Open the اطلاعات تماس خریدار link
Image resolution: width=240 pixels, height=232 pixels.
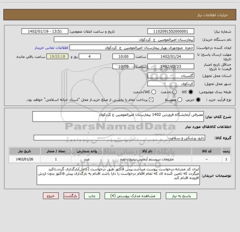coord(51,48)
